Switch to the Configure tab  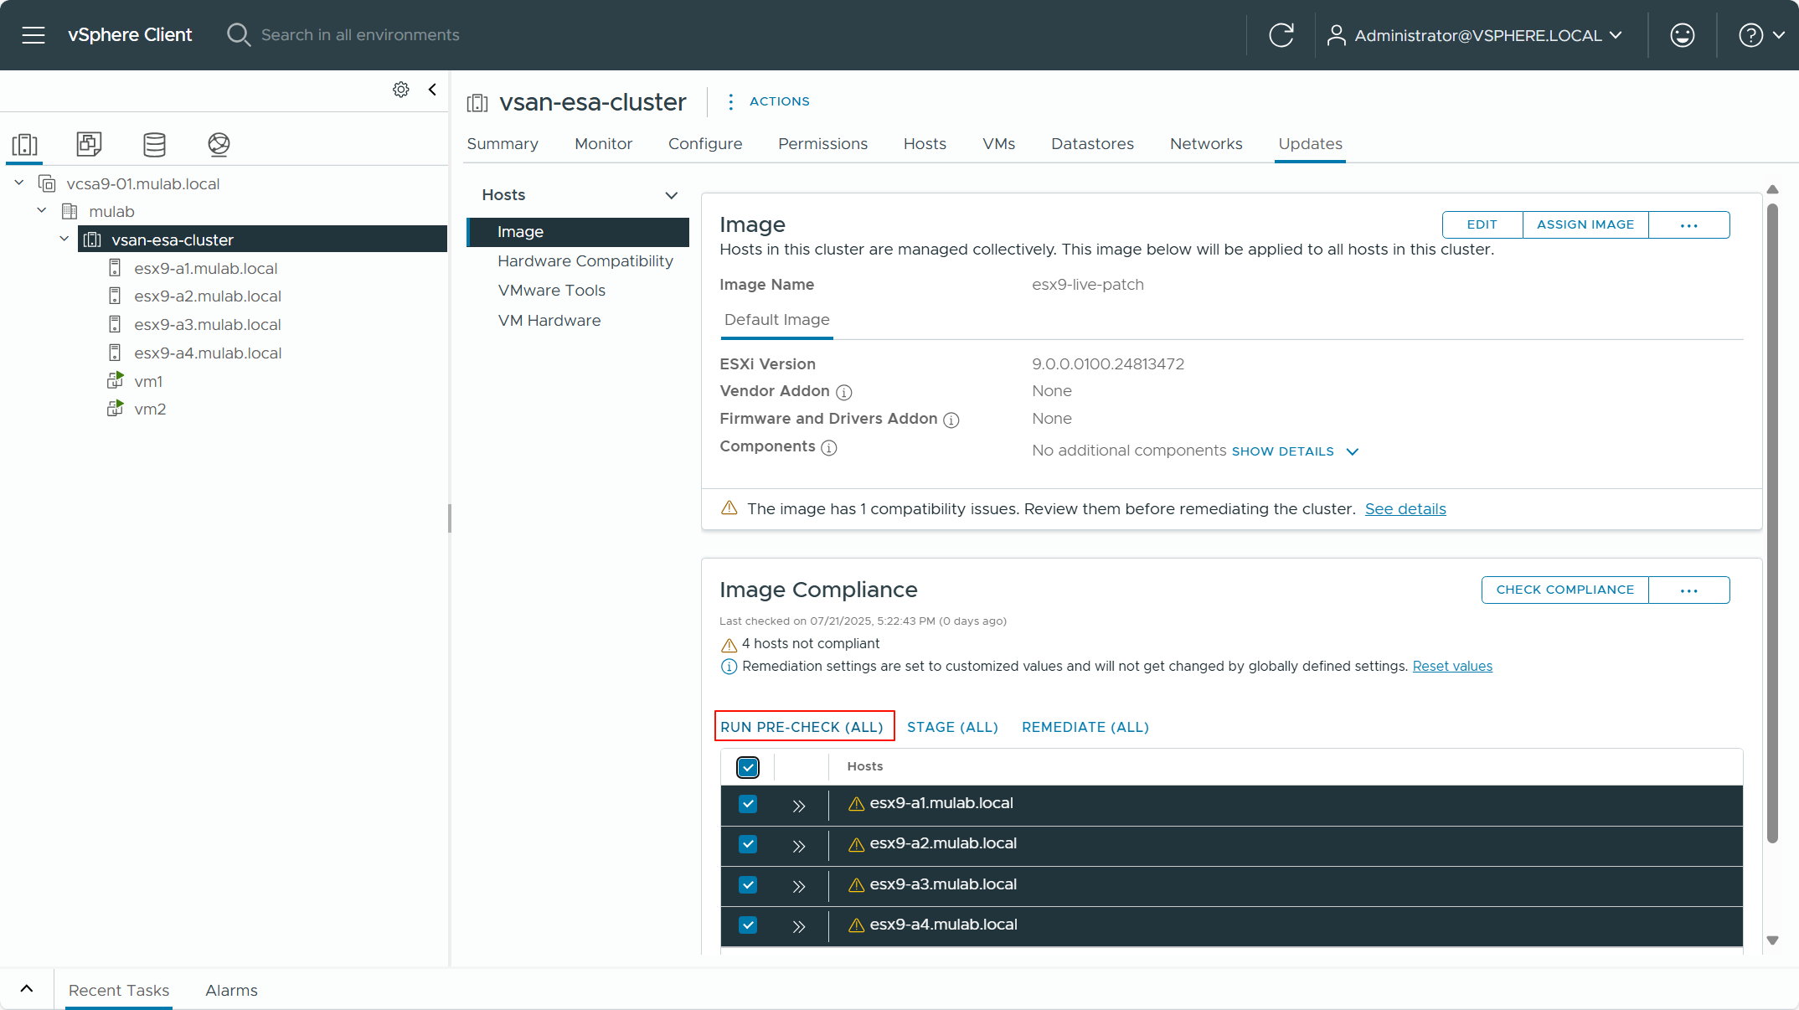coord(704,144)
